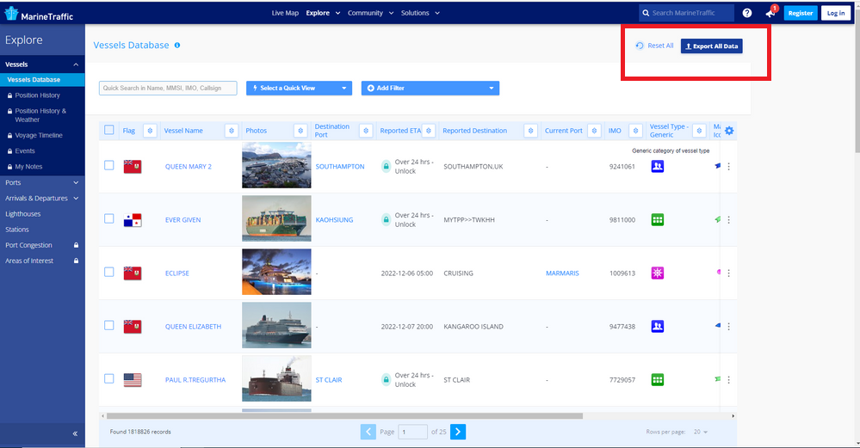Open Vessel Name column settings icon
Image resolution: width=860 pixels, height=448 pixels.
tap(232, 131)
